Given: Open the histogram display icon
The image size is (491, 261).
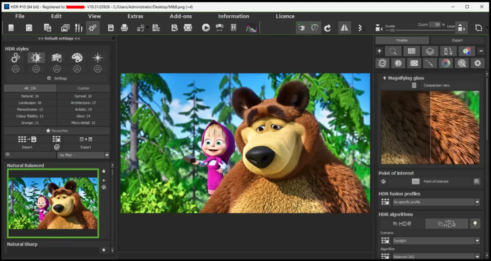Looking at the screenshot, I should [251, 28].
